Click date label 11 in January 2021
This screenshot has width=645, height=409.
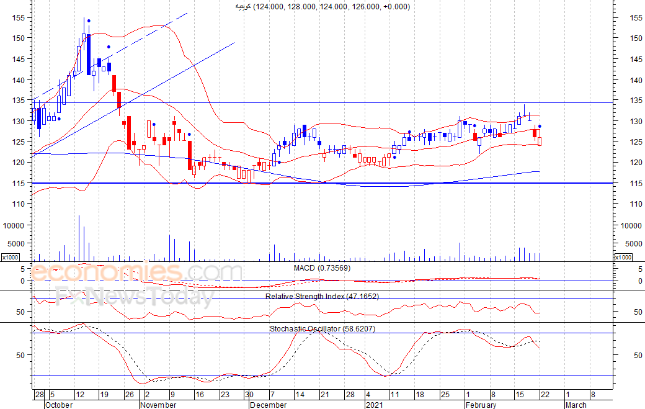[394, 395]
